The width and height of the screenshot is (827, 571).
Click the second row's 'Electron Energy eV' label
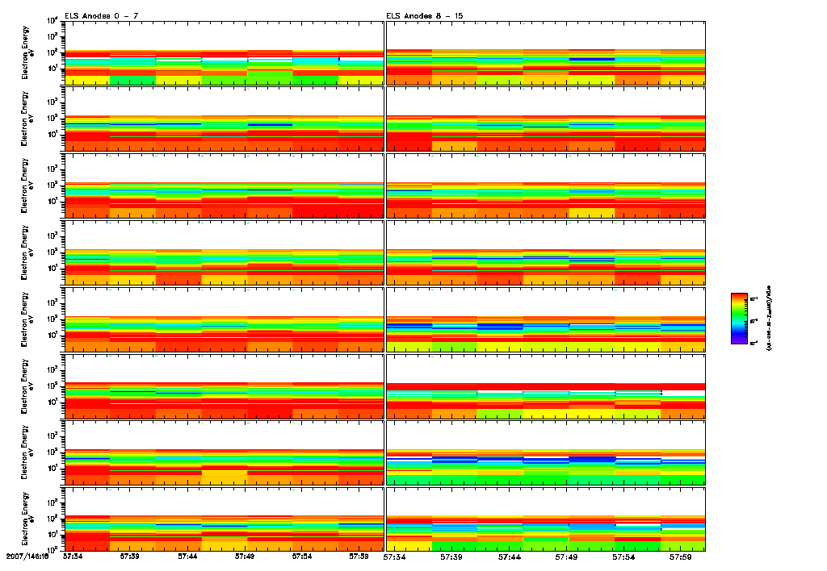[27, 119]
